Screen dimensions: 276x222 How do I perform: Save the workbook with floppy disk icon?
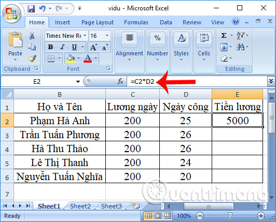point(31,8)
